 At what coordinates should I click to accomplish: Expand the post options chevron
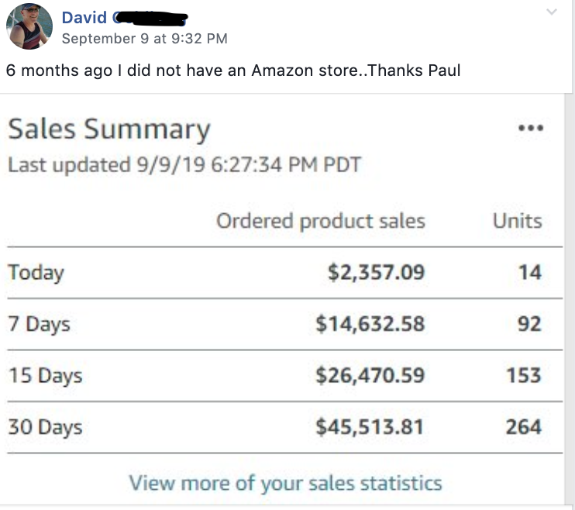552,12
